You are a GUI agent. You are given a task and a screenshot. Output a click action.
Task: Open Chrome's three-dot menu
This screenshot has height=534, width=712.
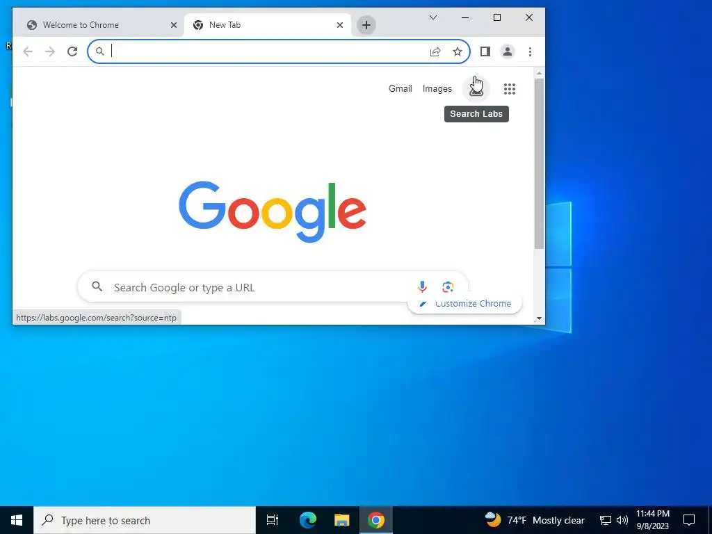530,51
